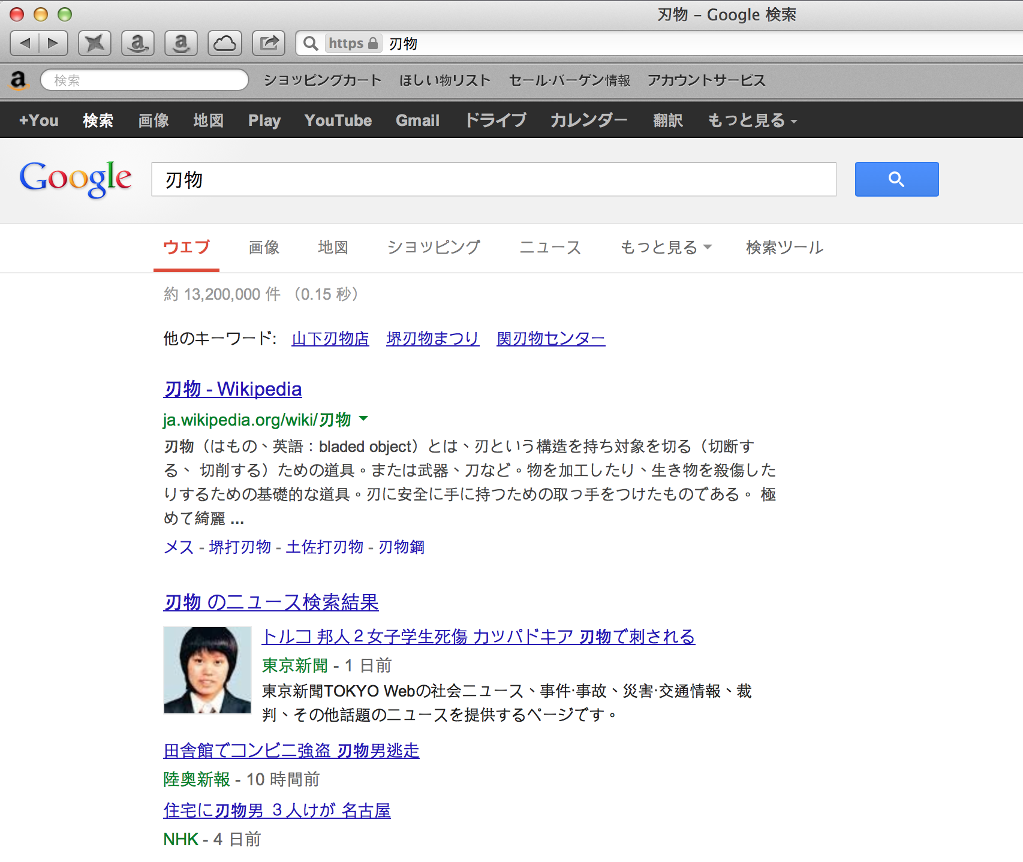
Task: Focus the Amazon toolbar 検索 search field
Action: click(x=145, y=80)
